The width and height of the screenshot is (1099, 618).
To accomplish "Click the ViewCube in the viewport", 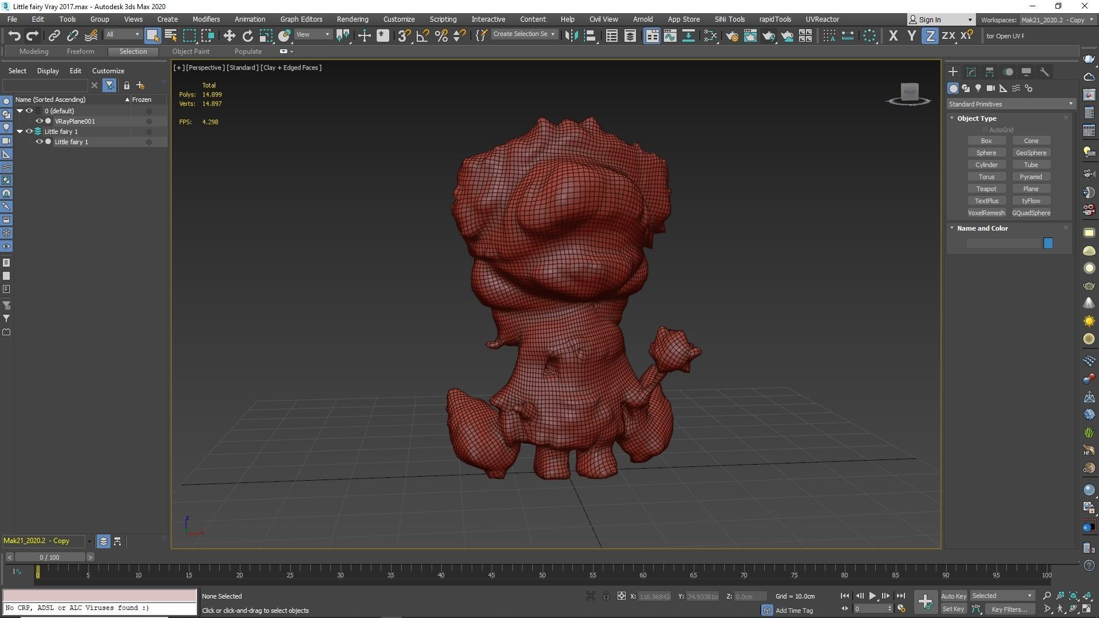I will coord(909,93).
